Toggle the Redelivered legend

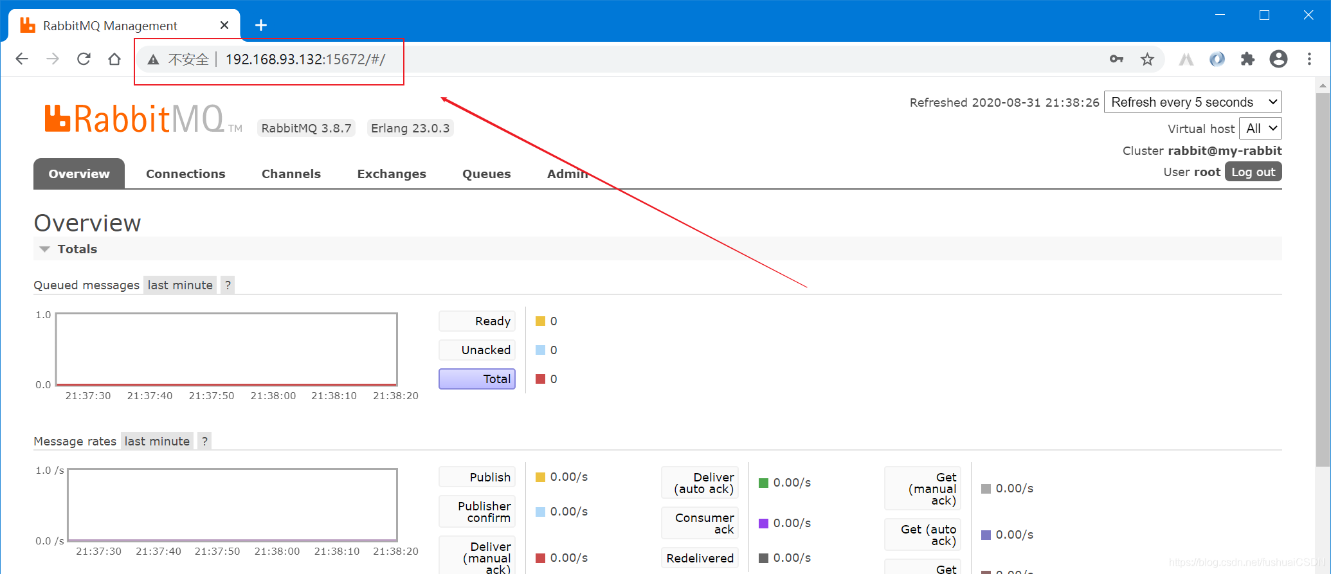coord(700,558)
